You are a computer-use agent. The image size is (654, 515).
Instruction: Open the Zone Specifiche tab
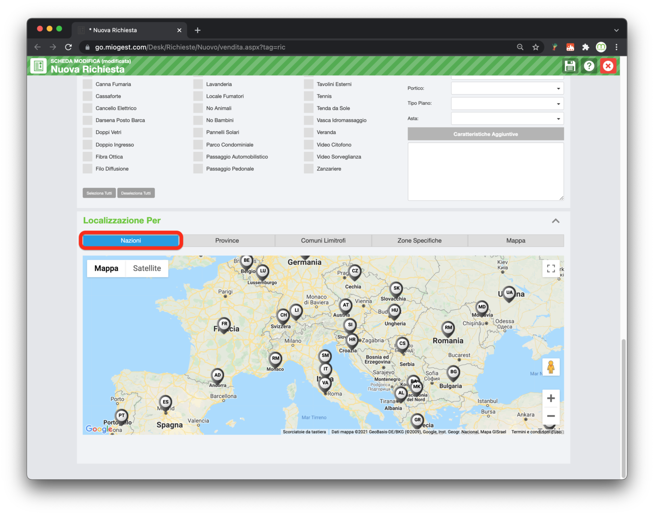coord(419,241)
